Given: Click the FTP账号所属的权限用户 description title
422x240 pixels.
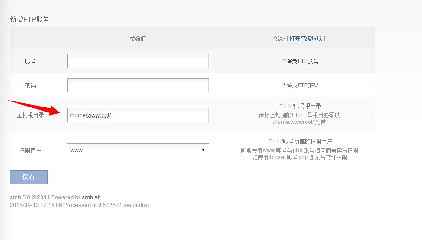Looking at the screenshot, I should pyautogui.click(x=301, y=141).
